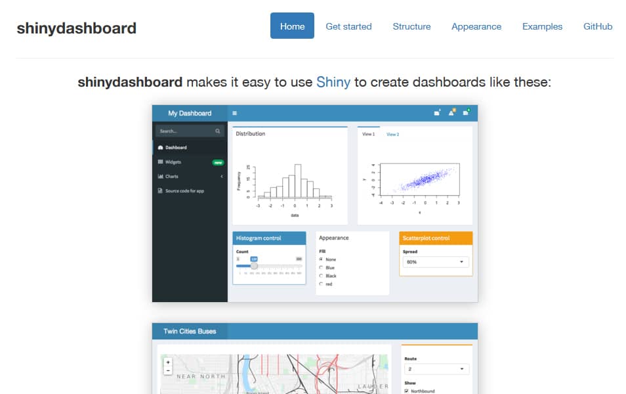Click the Spread label
Viewport: 626px width, 394px height.
410,252
